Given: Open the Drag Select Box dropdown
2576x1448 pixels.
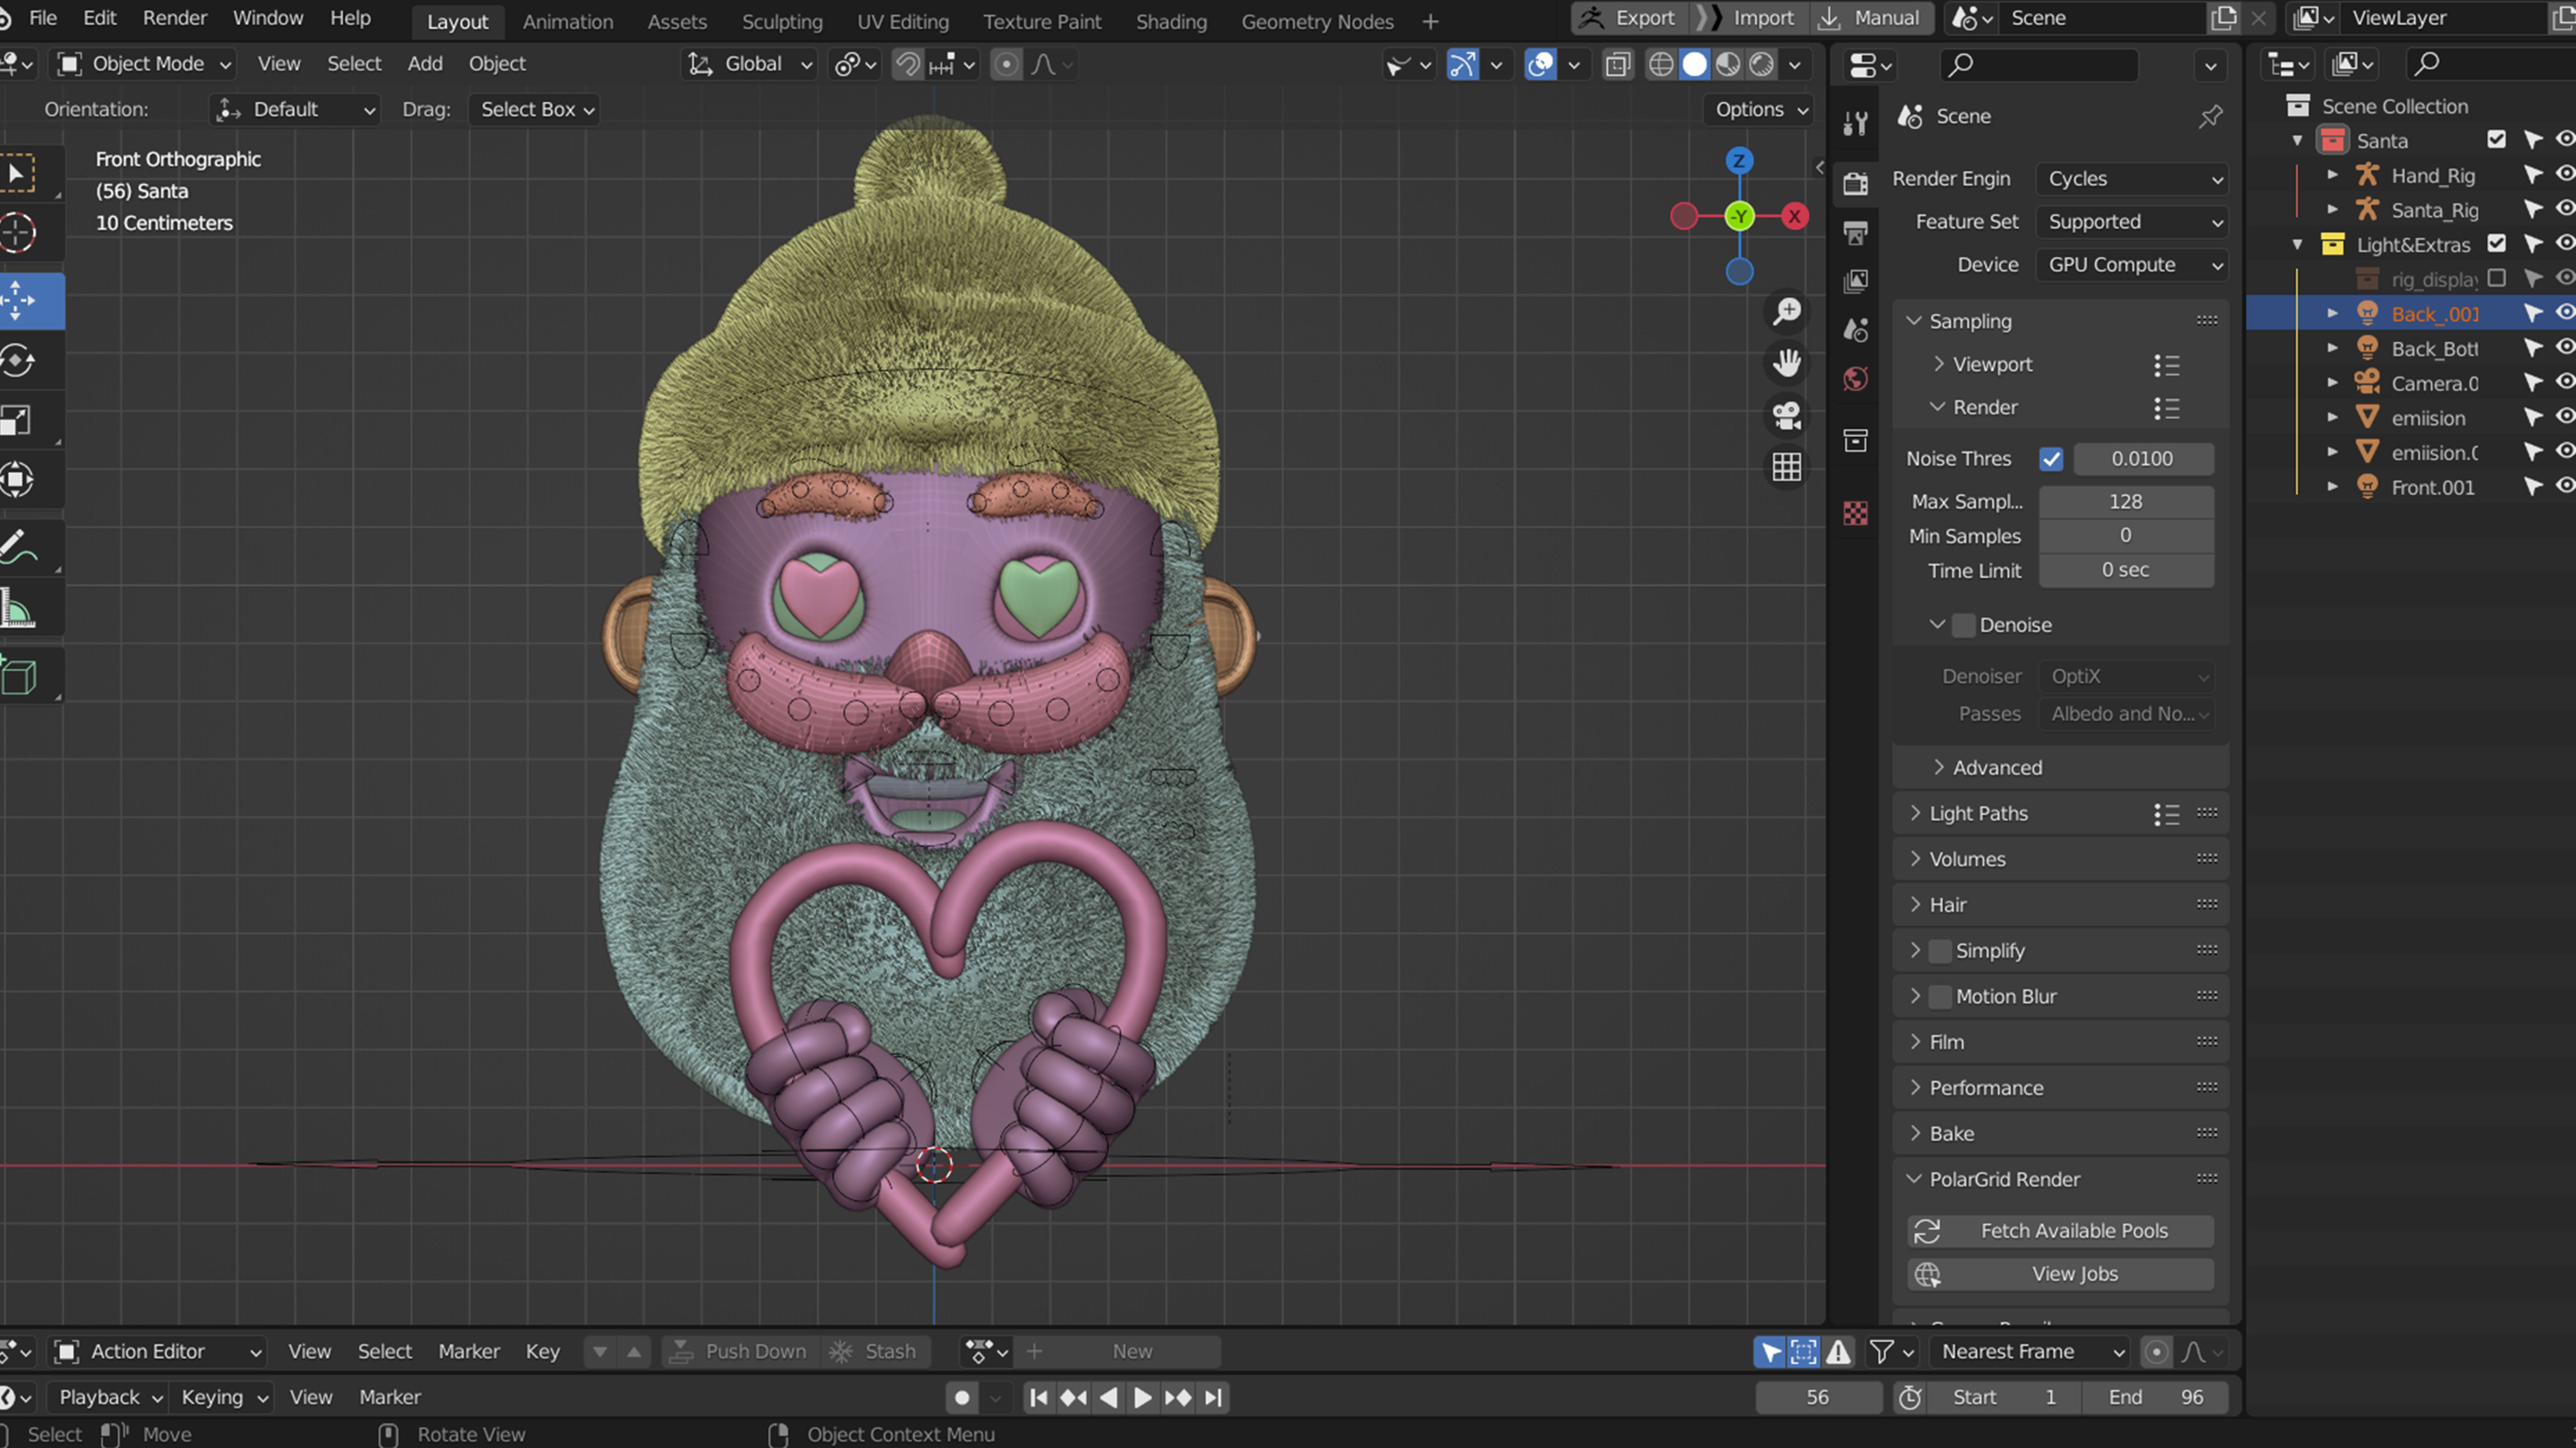Looking at the screenshot, I should point(535,110).
